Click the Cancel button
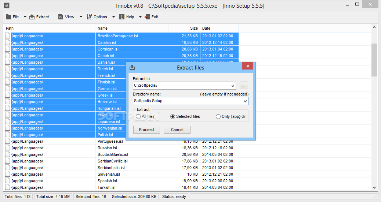 click(x=177, y=130)
